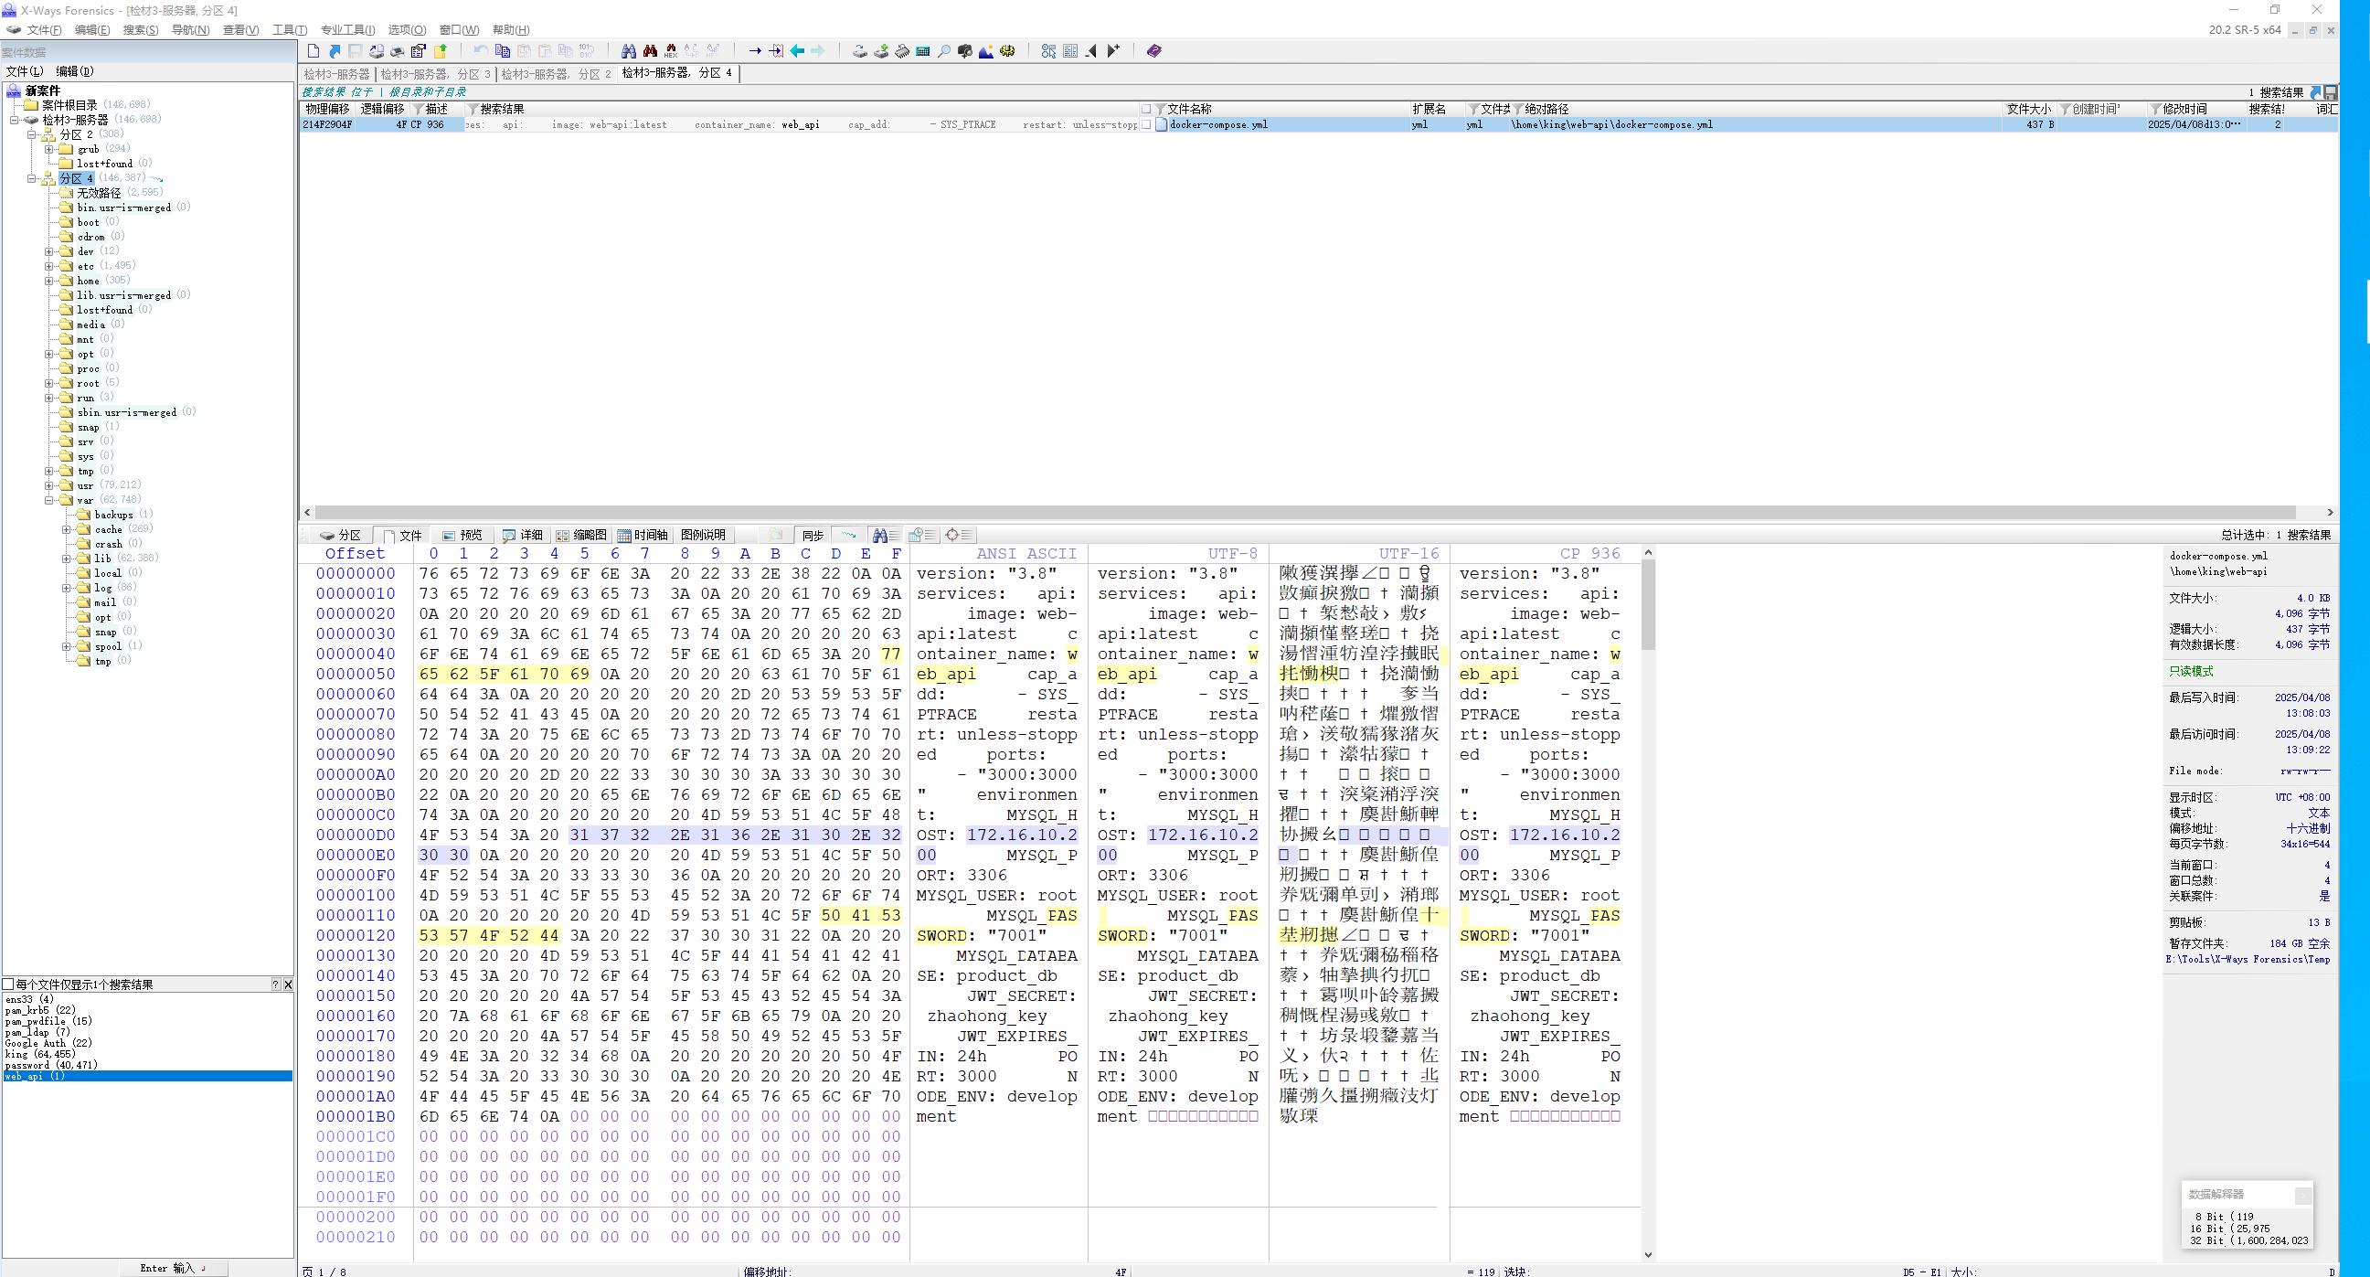Collapse the var folder node
2370x1277 pixels.
48,501
